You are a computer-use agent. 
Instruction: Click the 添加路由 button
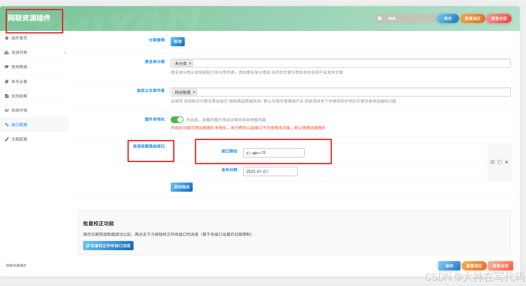[182, 187]
